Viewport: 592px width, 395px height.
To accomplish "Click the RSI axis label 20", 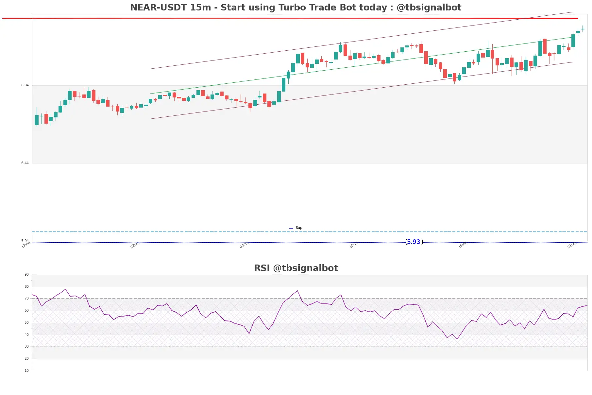I will pyautogui.click(x=26, y=358).
